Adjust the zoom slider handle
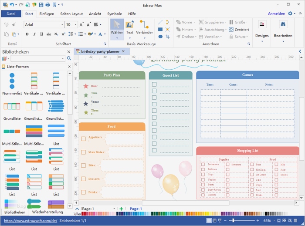 tap(233, 221)
